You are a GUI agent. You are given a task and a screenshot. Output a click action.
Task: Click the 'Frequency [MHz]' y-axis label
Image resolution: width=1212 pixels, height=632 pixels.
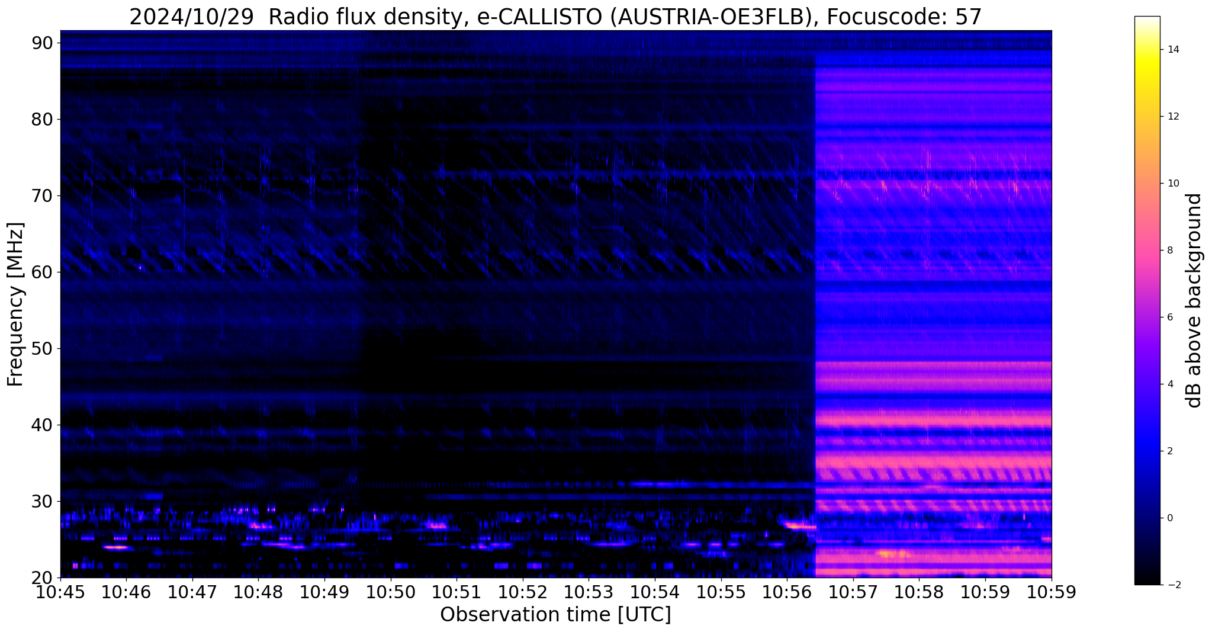pos(15,304)
